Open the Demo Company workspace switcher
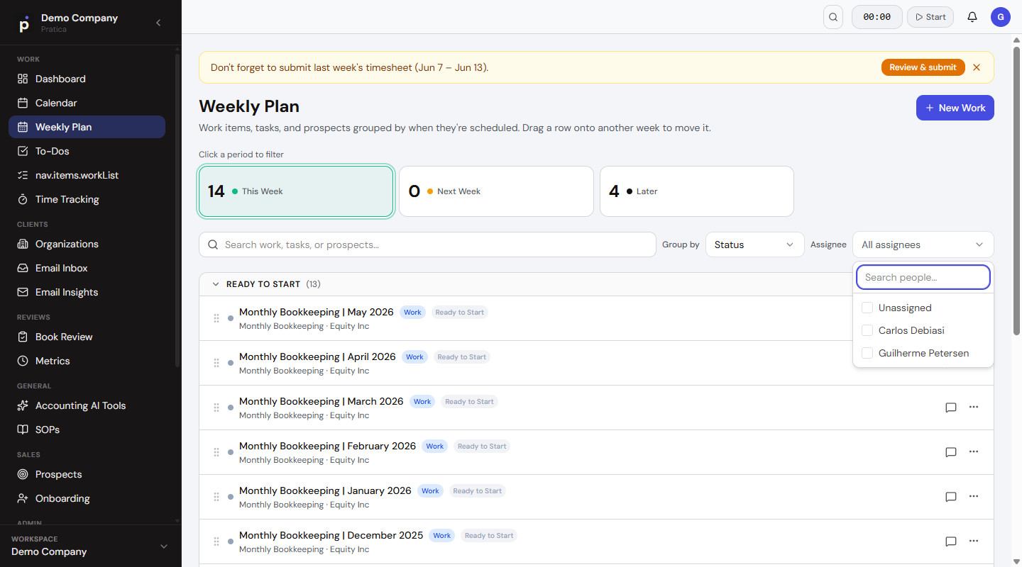The image size is (1022, 567). click(91, 546)
